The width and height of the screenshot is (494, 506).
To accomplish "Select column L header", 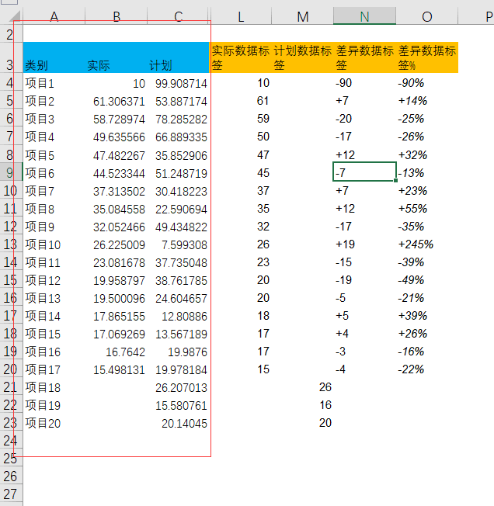I will coord(241,16).
